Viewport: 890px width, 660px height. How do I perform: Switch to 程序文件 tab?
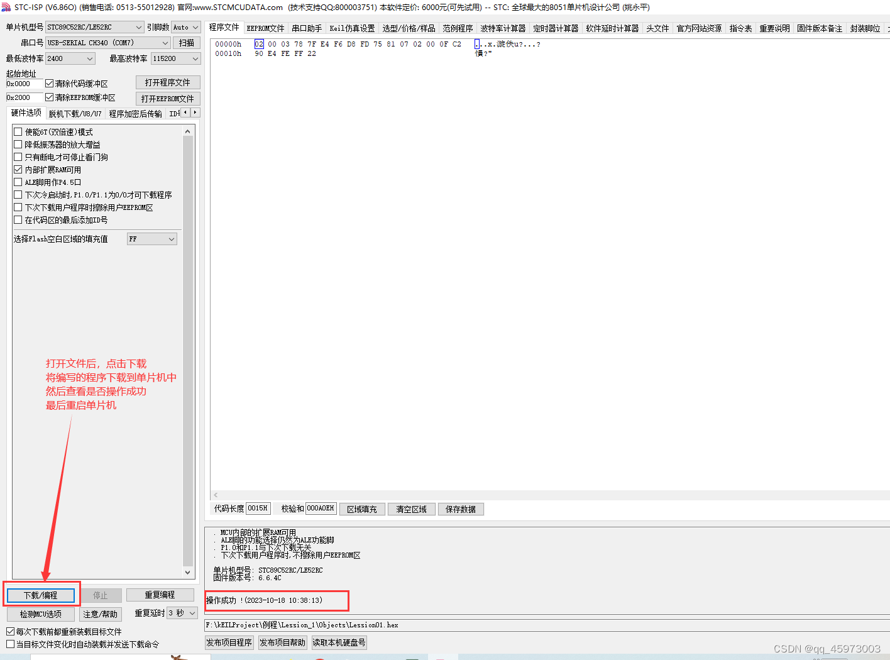pyautogui.click(x=224, y=28)
